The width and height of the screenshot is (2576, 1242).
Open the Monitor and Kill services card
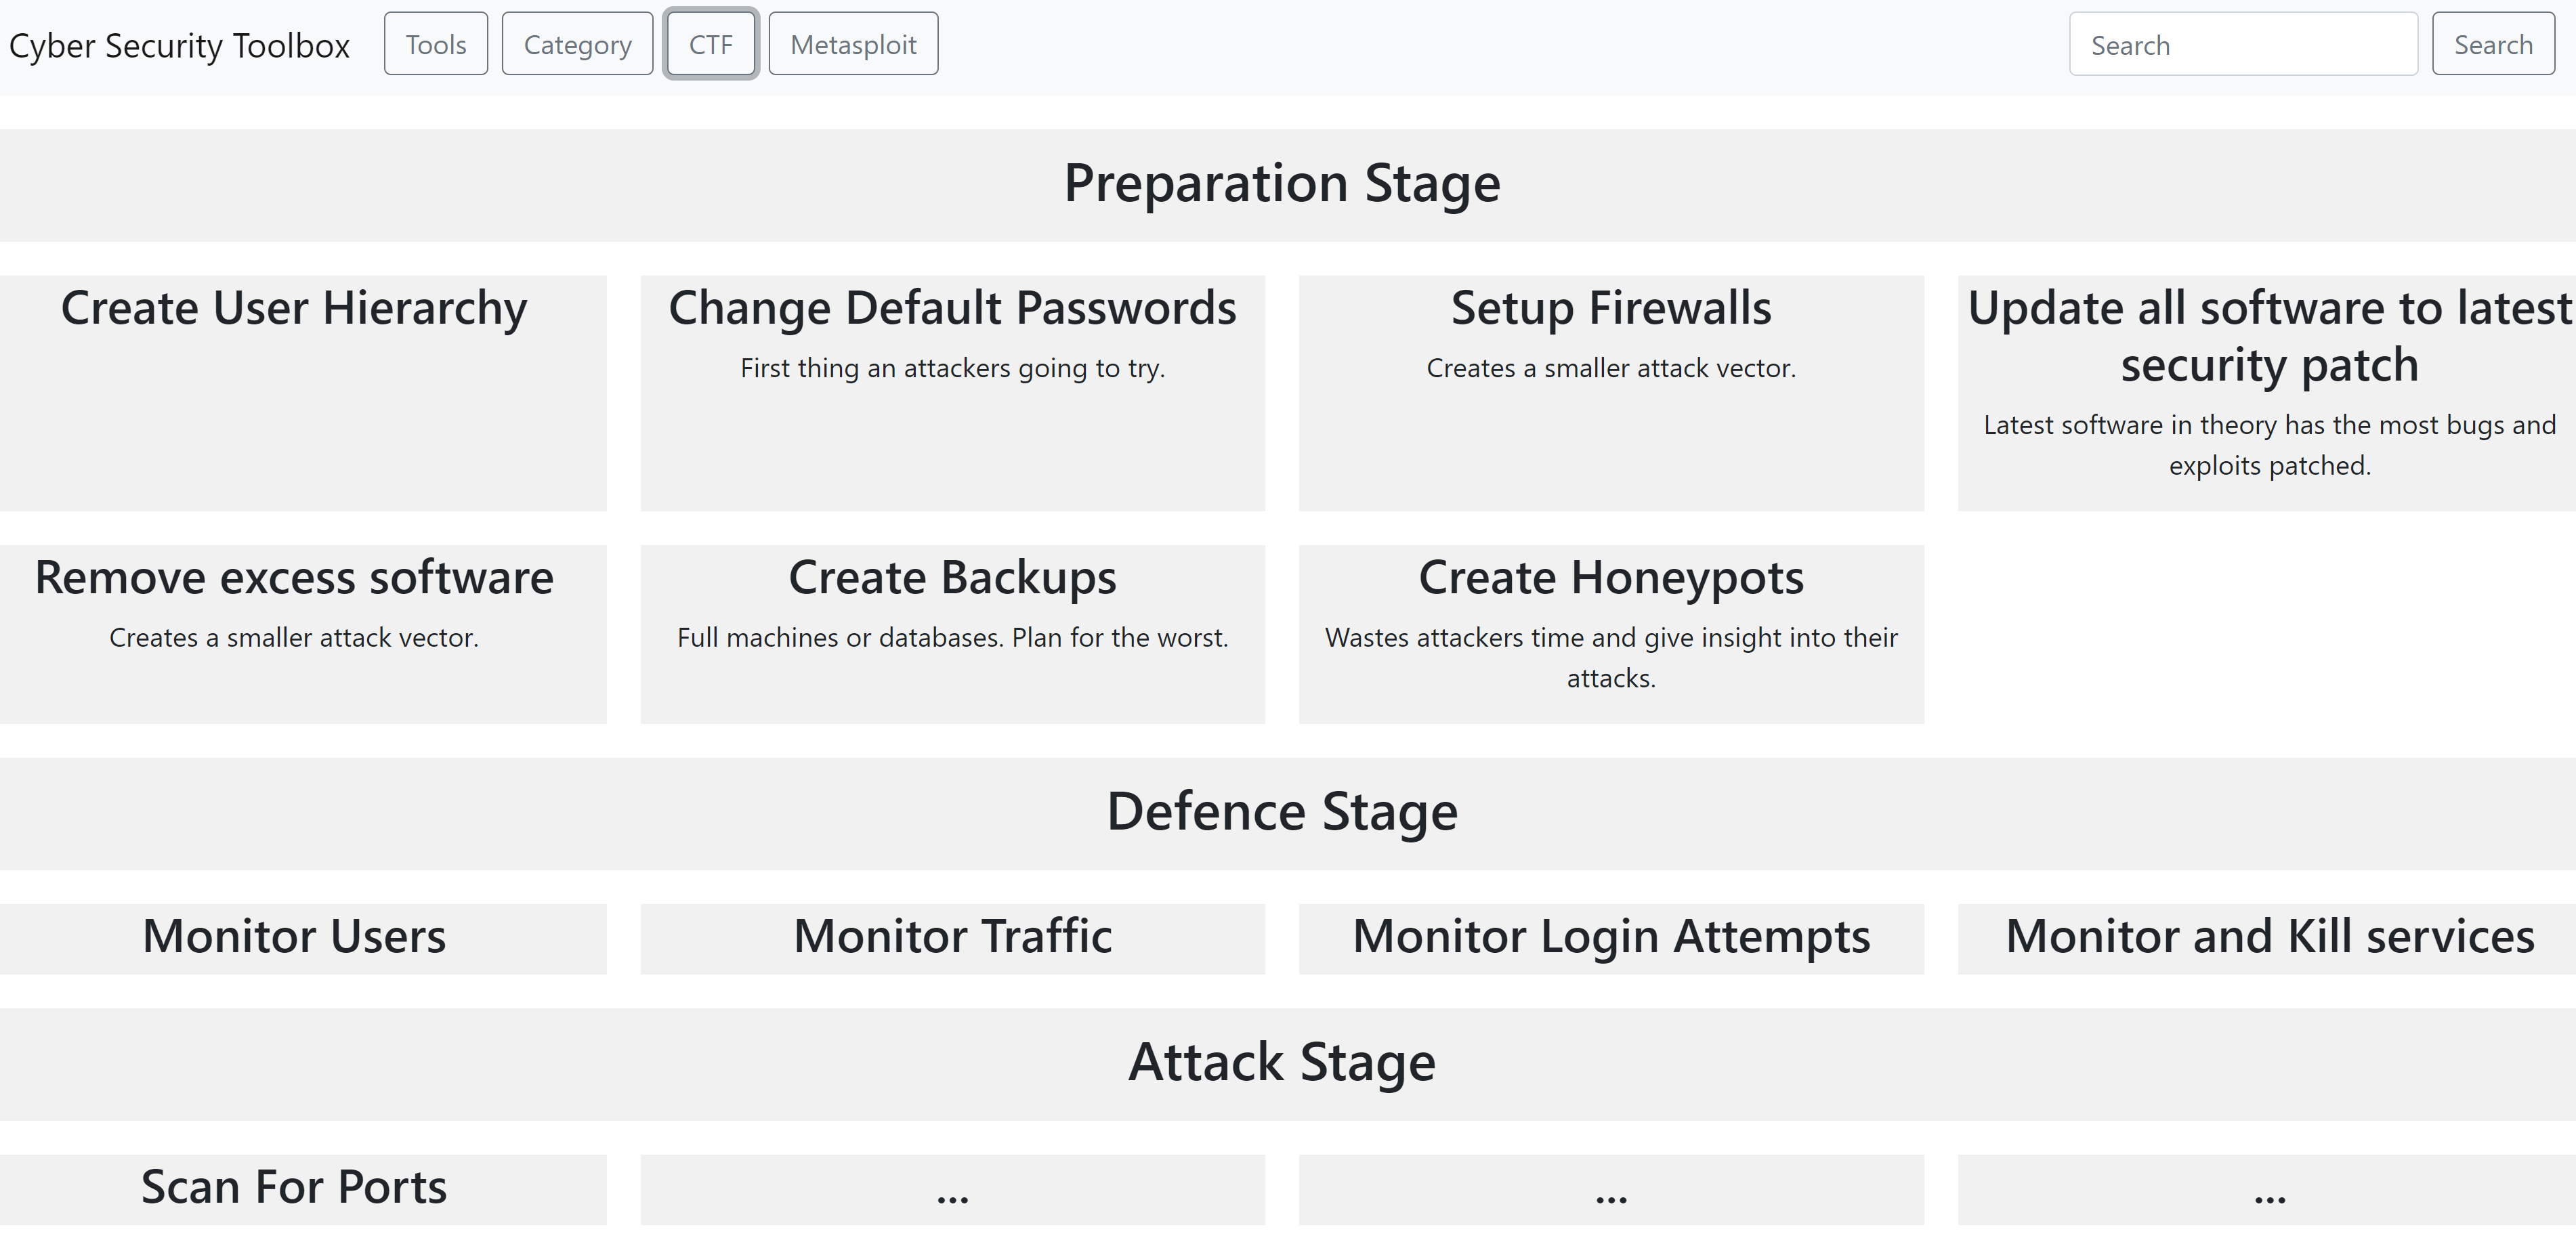[2267, 939]
